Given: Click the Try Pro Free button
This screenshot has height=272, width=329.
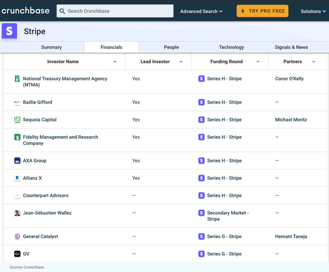Looking at the screenshot, I should coord(262,11).
